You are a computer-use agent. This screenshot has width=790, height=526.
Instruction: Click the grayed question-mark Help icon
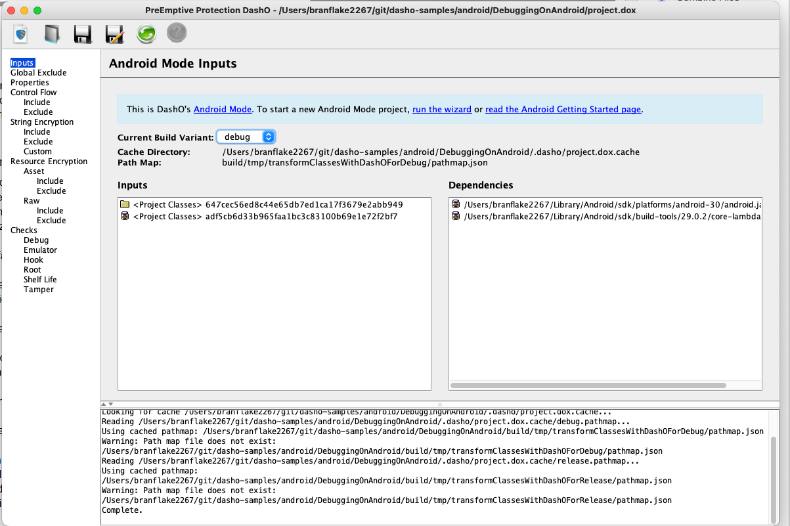[177, 33]
